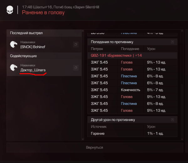
Task: Open help icon in Попадания по противнику header
Action: point(172,42)
